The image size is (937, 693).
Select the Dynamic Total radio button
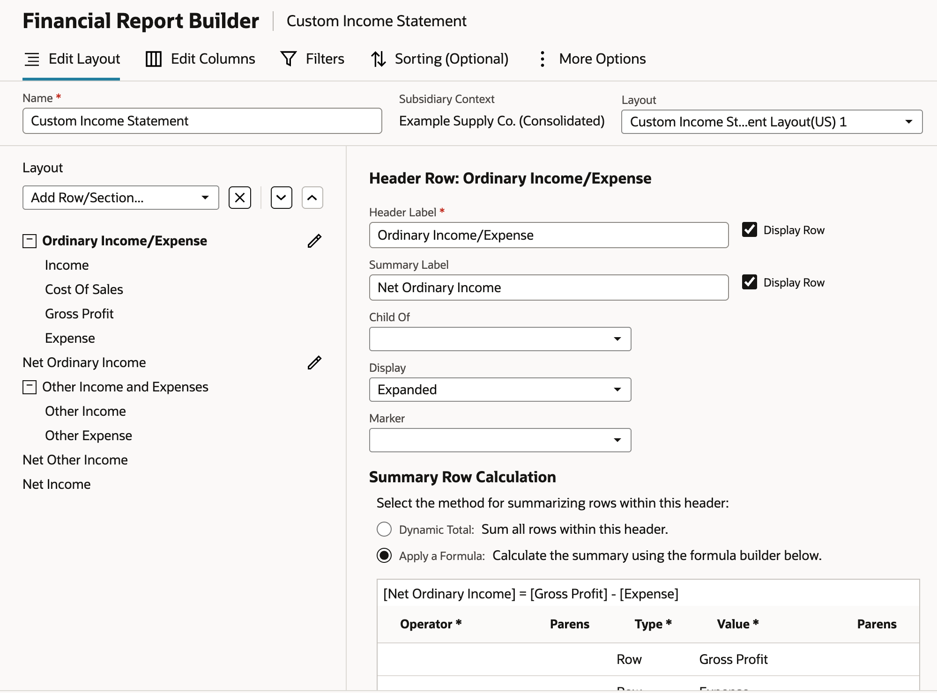[384, 529]
